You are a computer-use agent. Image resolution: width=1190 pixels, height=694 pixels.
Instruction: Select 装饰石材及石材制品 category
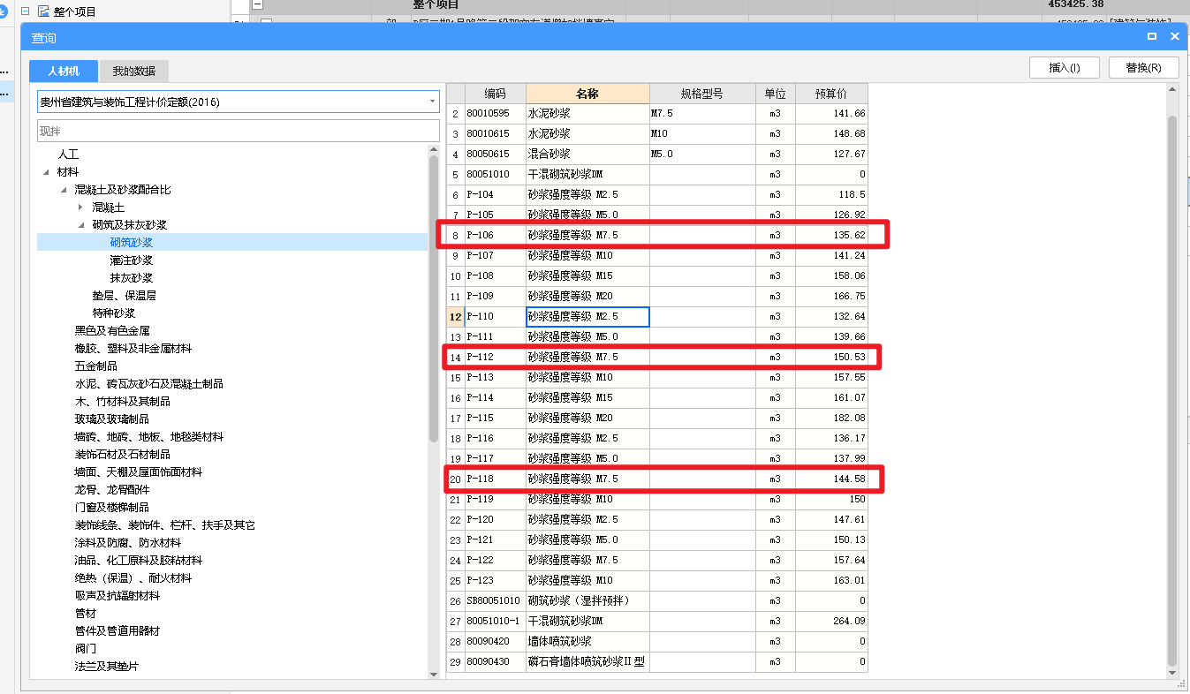[x=123, y=455]
